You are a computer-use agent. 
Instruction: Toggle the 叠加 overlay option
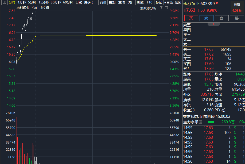(x=112, y=2)
